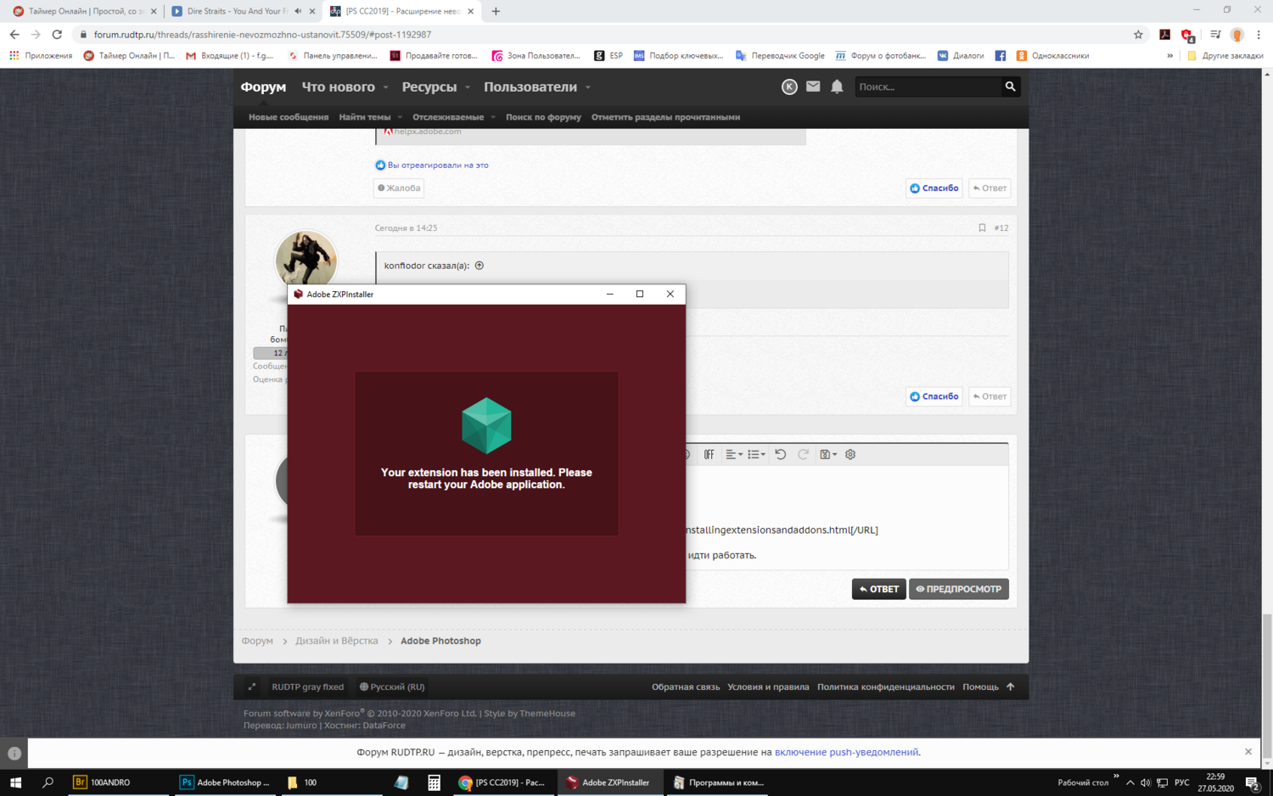Show hidden system tray icons
Screen dimensions: 1273x796
click(1130, 782)
